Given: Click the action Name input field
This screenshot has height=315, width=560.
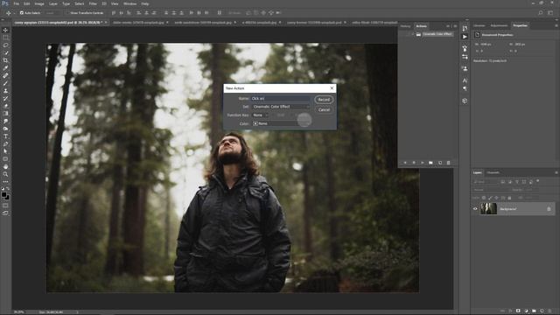Looking at the screenshot, I should [x=281, y=99].
